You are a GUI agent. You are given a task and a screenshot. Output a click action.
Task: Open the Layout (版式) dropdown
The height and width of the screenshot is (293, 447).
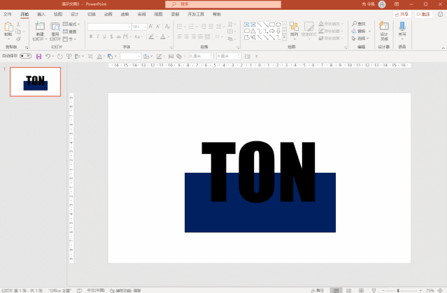71,24
